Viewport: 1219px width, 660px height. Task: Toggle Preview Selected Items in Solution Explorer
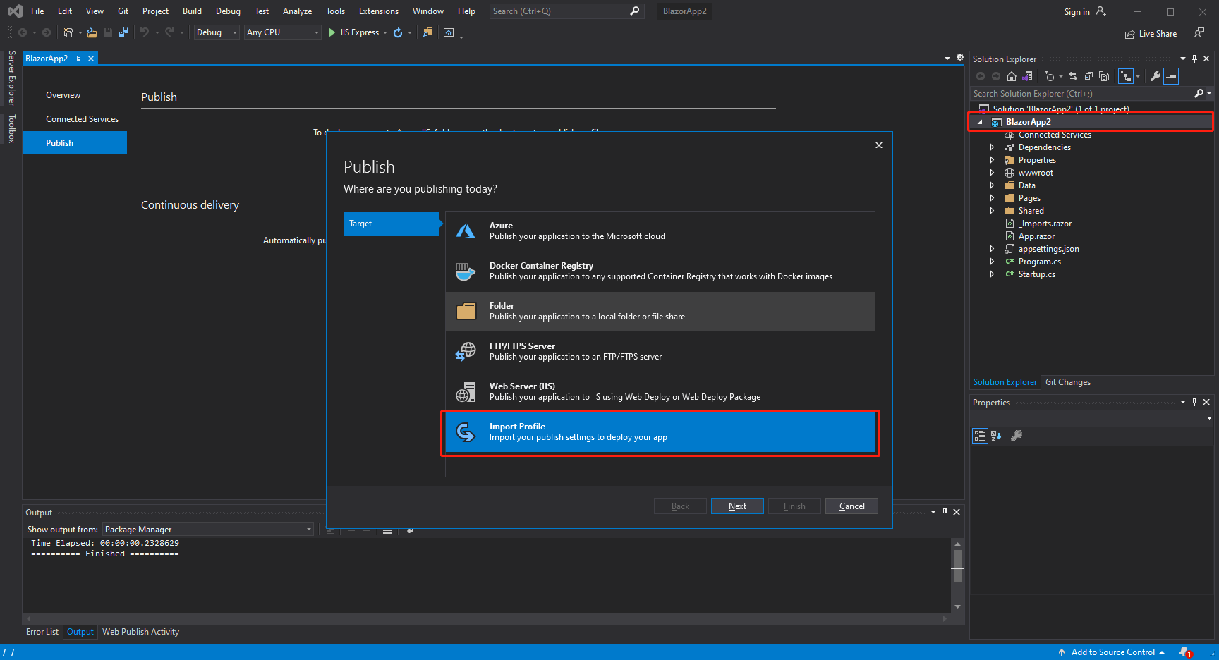tap(1171, 76)
